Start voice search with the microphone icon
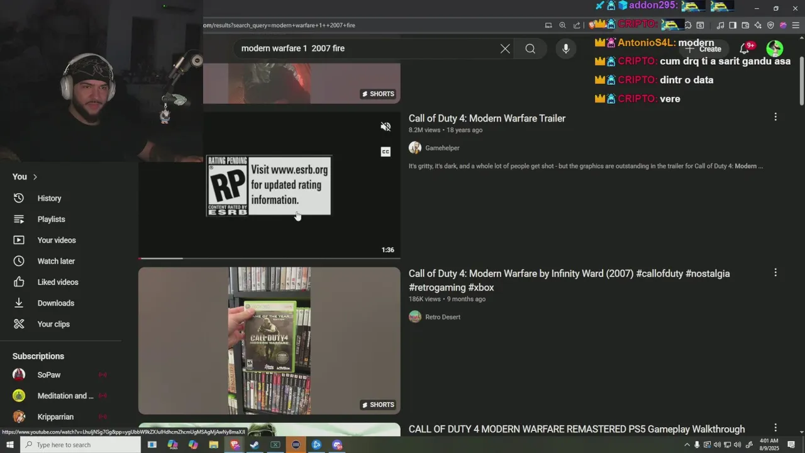Image resolution: width=805 pixels, height=453 pixels. coord(565,48)
